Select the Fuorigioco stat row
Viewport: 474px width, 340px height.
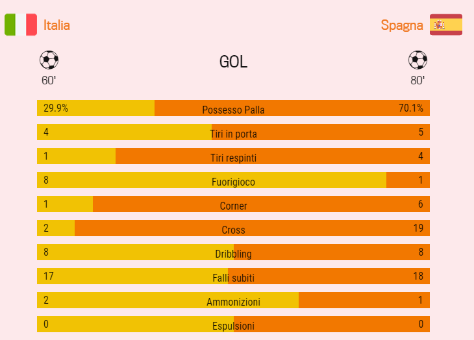[233, 182]
